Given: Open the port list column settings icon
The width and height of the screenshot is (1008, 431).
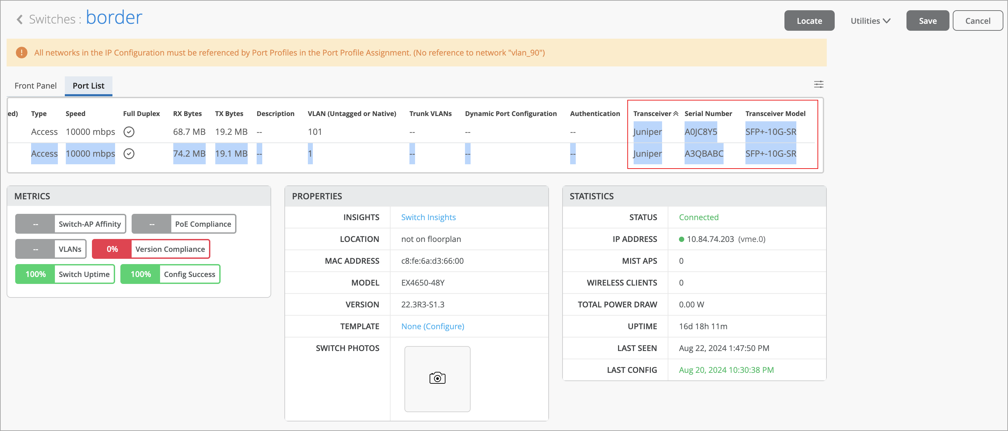Looking at the screenshot, I should tap(818, 84).
